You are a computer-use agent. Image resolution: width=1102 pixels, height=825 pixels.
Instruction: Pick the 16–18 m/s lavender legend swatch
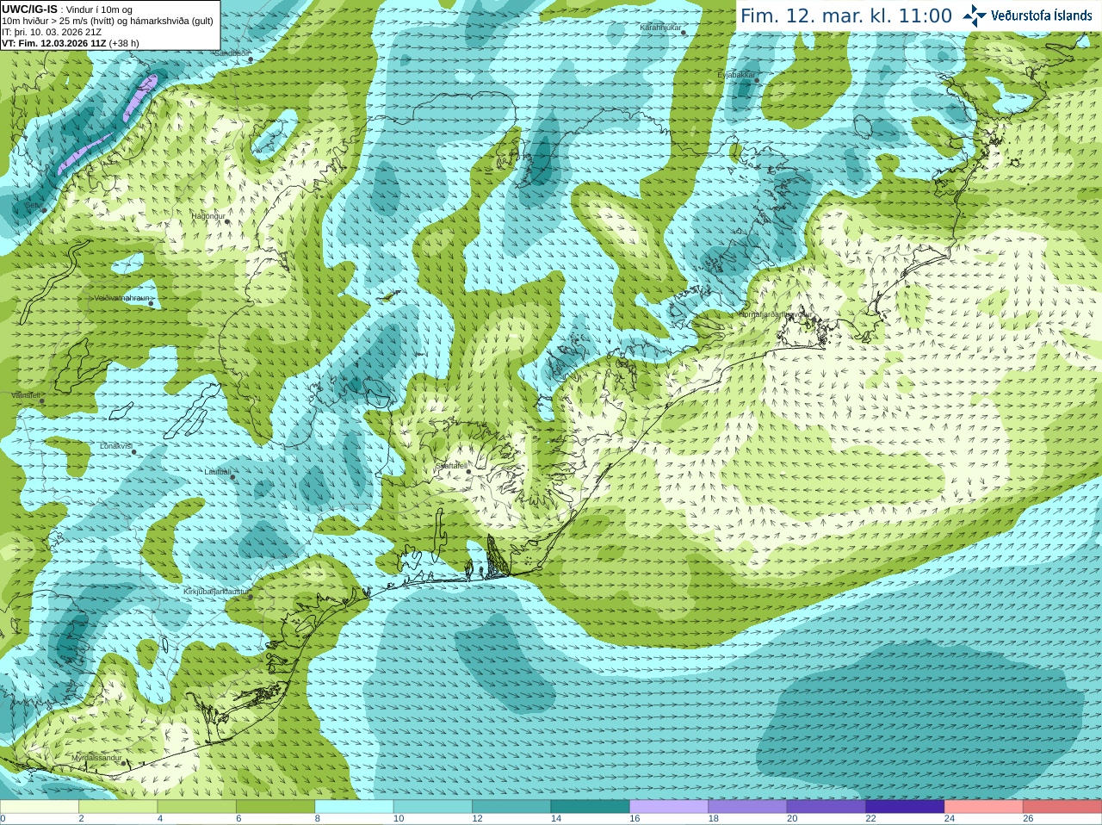[x=669, y=807]
